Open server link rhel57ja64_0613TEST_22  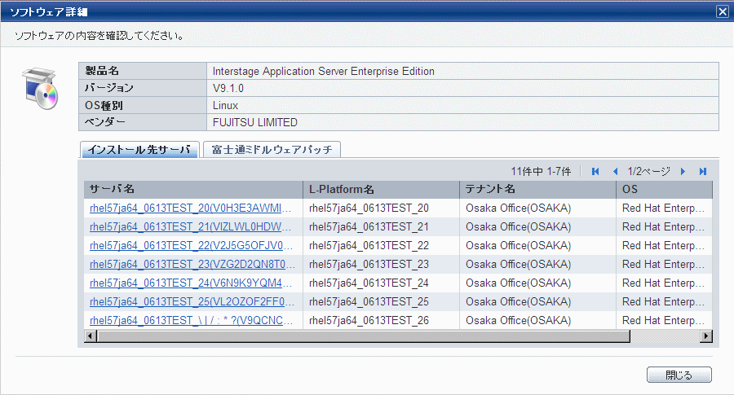tap(191, 245)
